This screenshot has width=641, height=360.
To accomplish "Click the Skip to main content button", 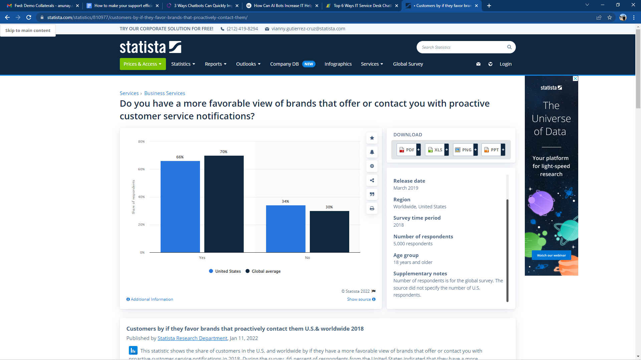I will pos(28,30).
